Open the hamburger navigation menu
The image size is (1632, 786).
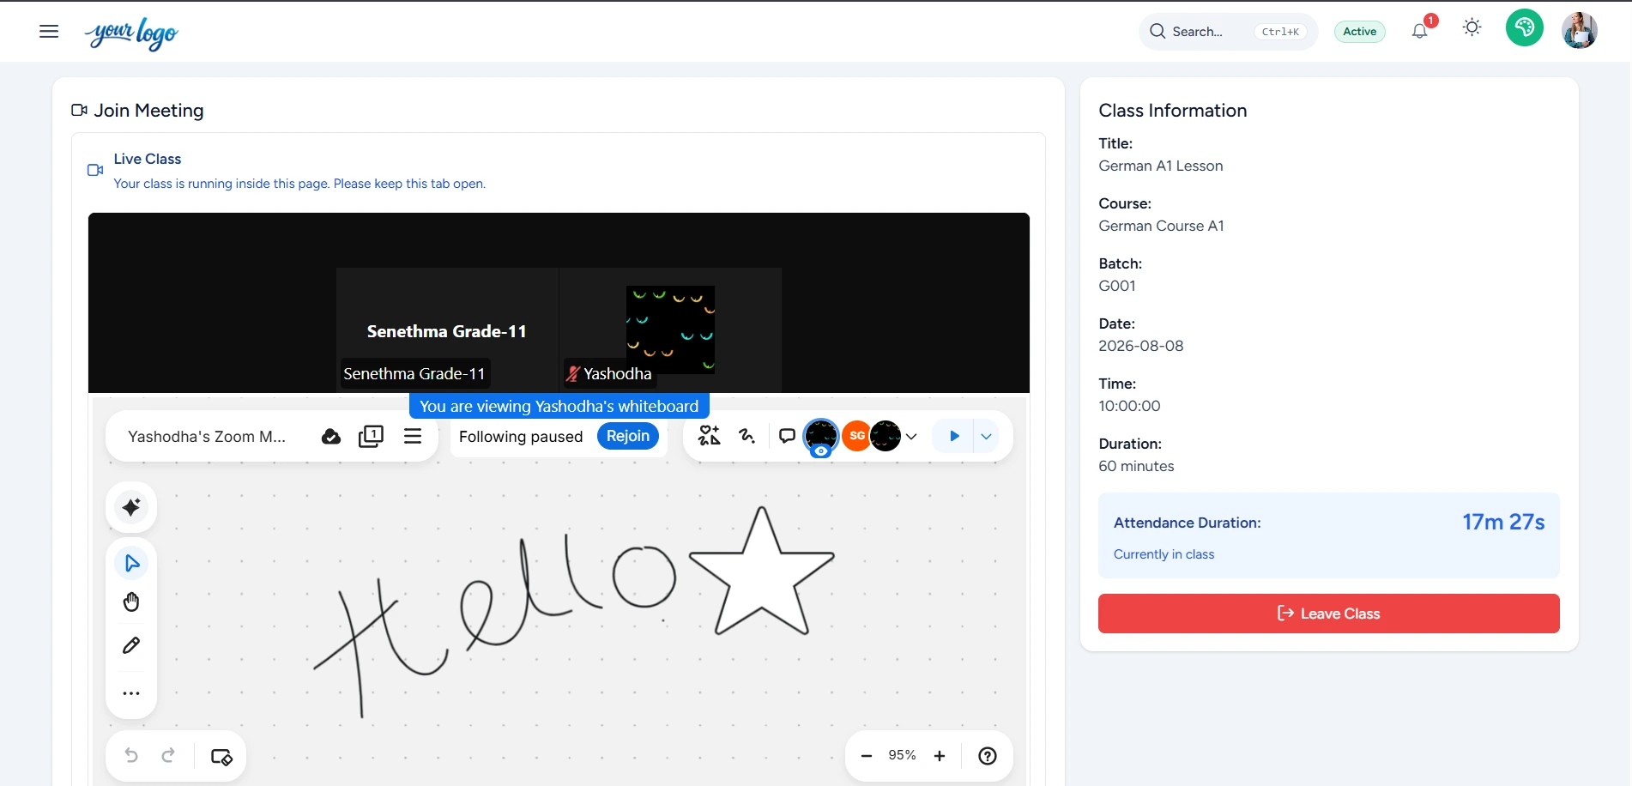(49, 32)
